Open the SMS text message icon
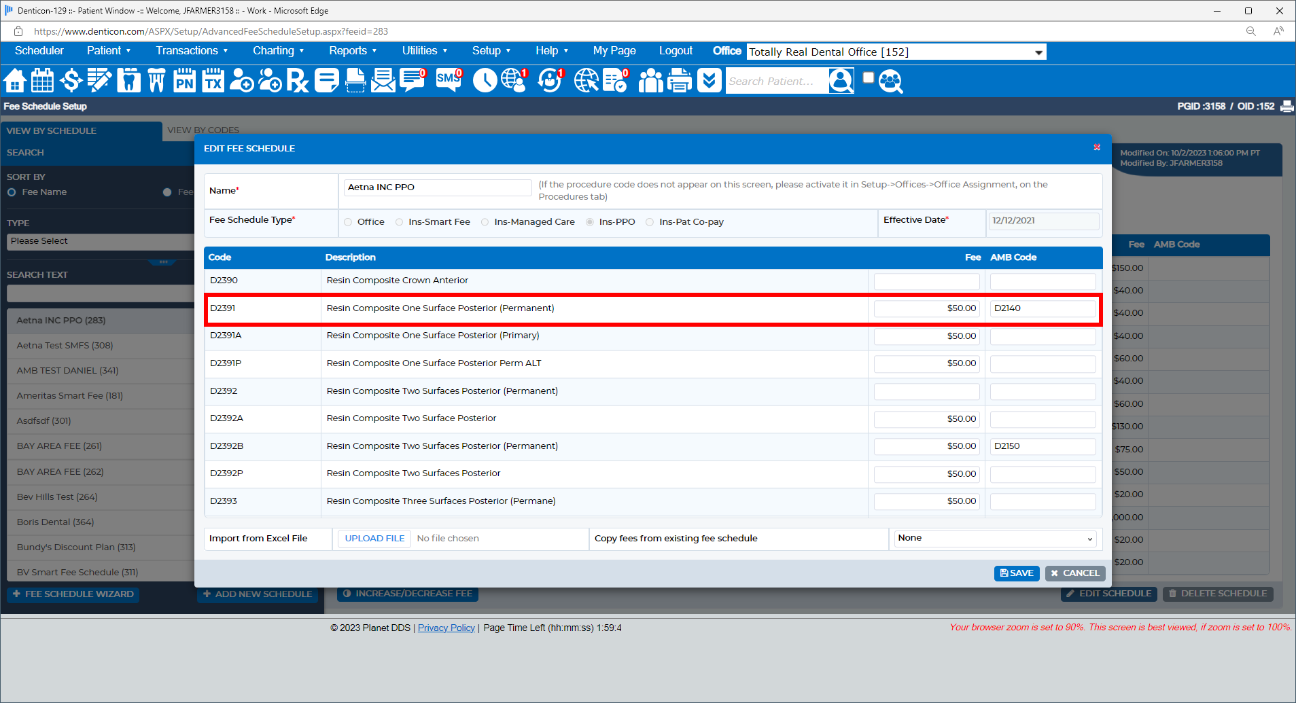The image size is (1296, 703). (x=449, y=81)
